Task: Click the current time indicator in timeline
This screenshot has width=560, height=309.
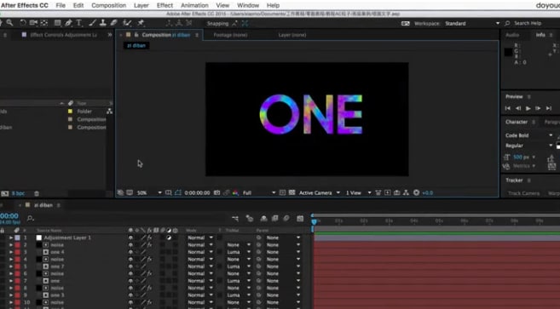Action: [314, 221]
